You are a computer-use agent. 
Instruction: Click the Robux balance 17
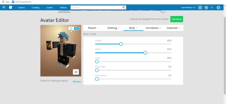coord(212,8)
